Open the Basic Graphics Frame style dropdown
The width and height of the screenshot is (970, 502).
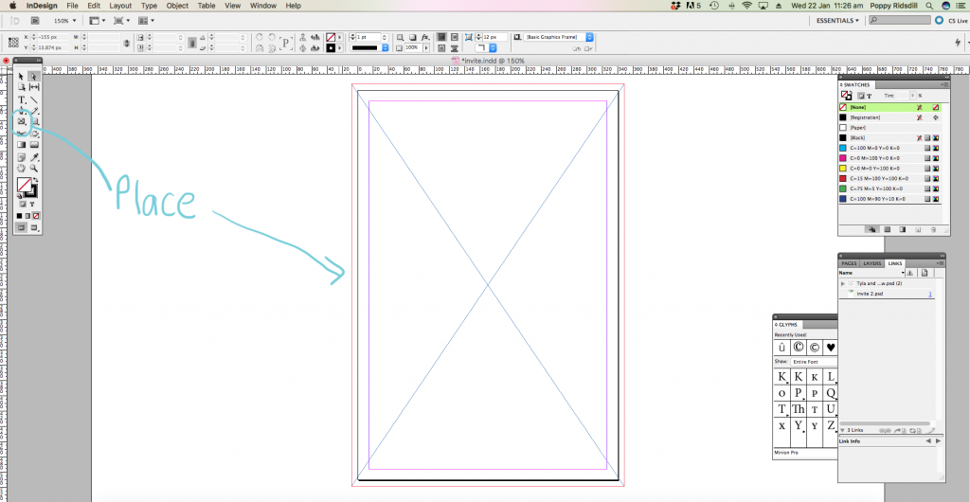[589, 37]
